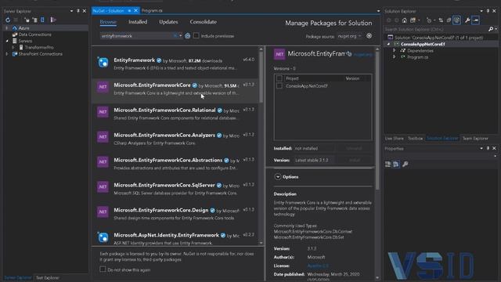Image resolution: width=501 pixels, height=282 pixels.
Task: Open the Package source nuget.org dropdown
Action: coord(349,36)
